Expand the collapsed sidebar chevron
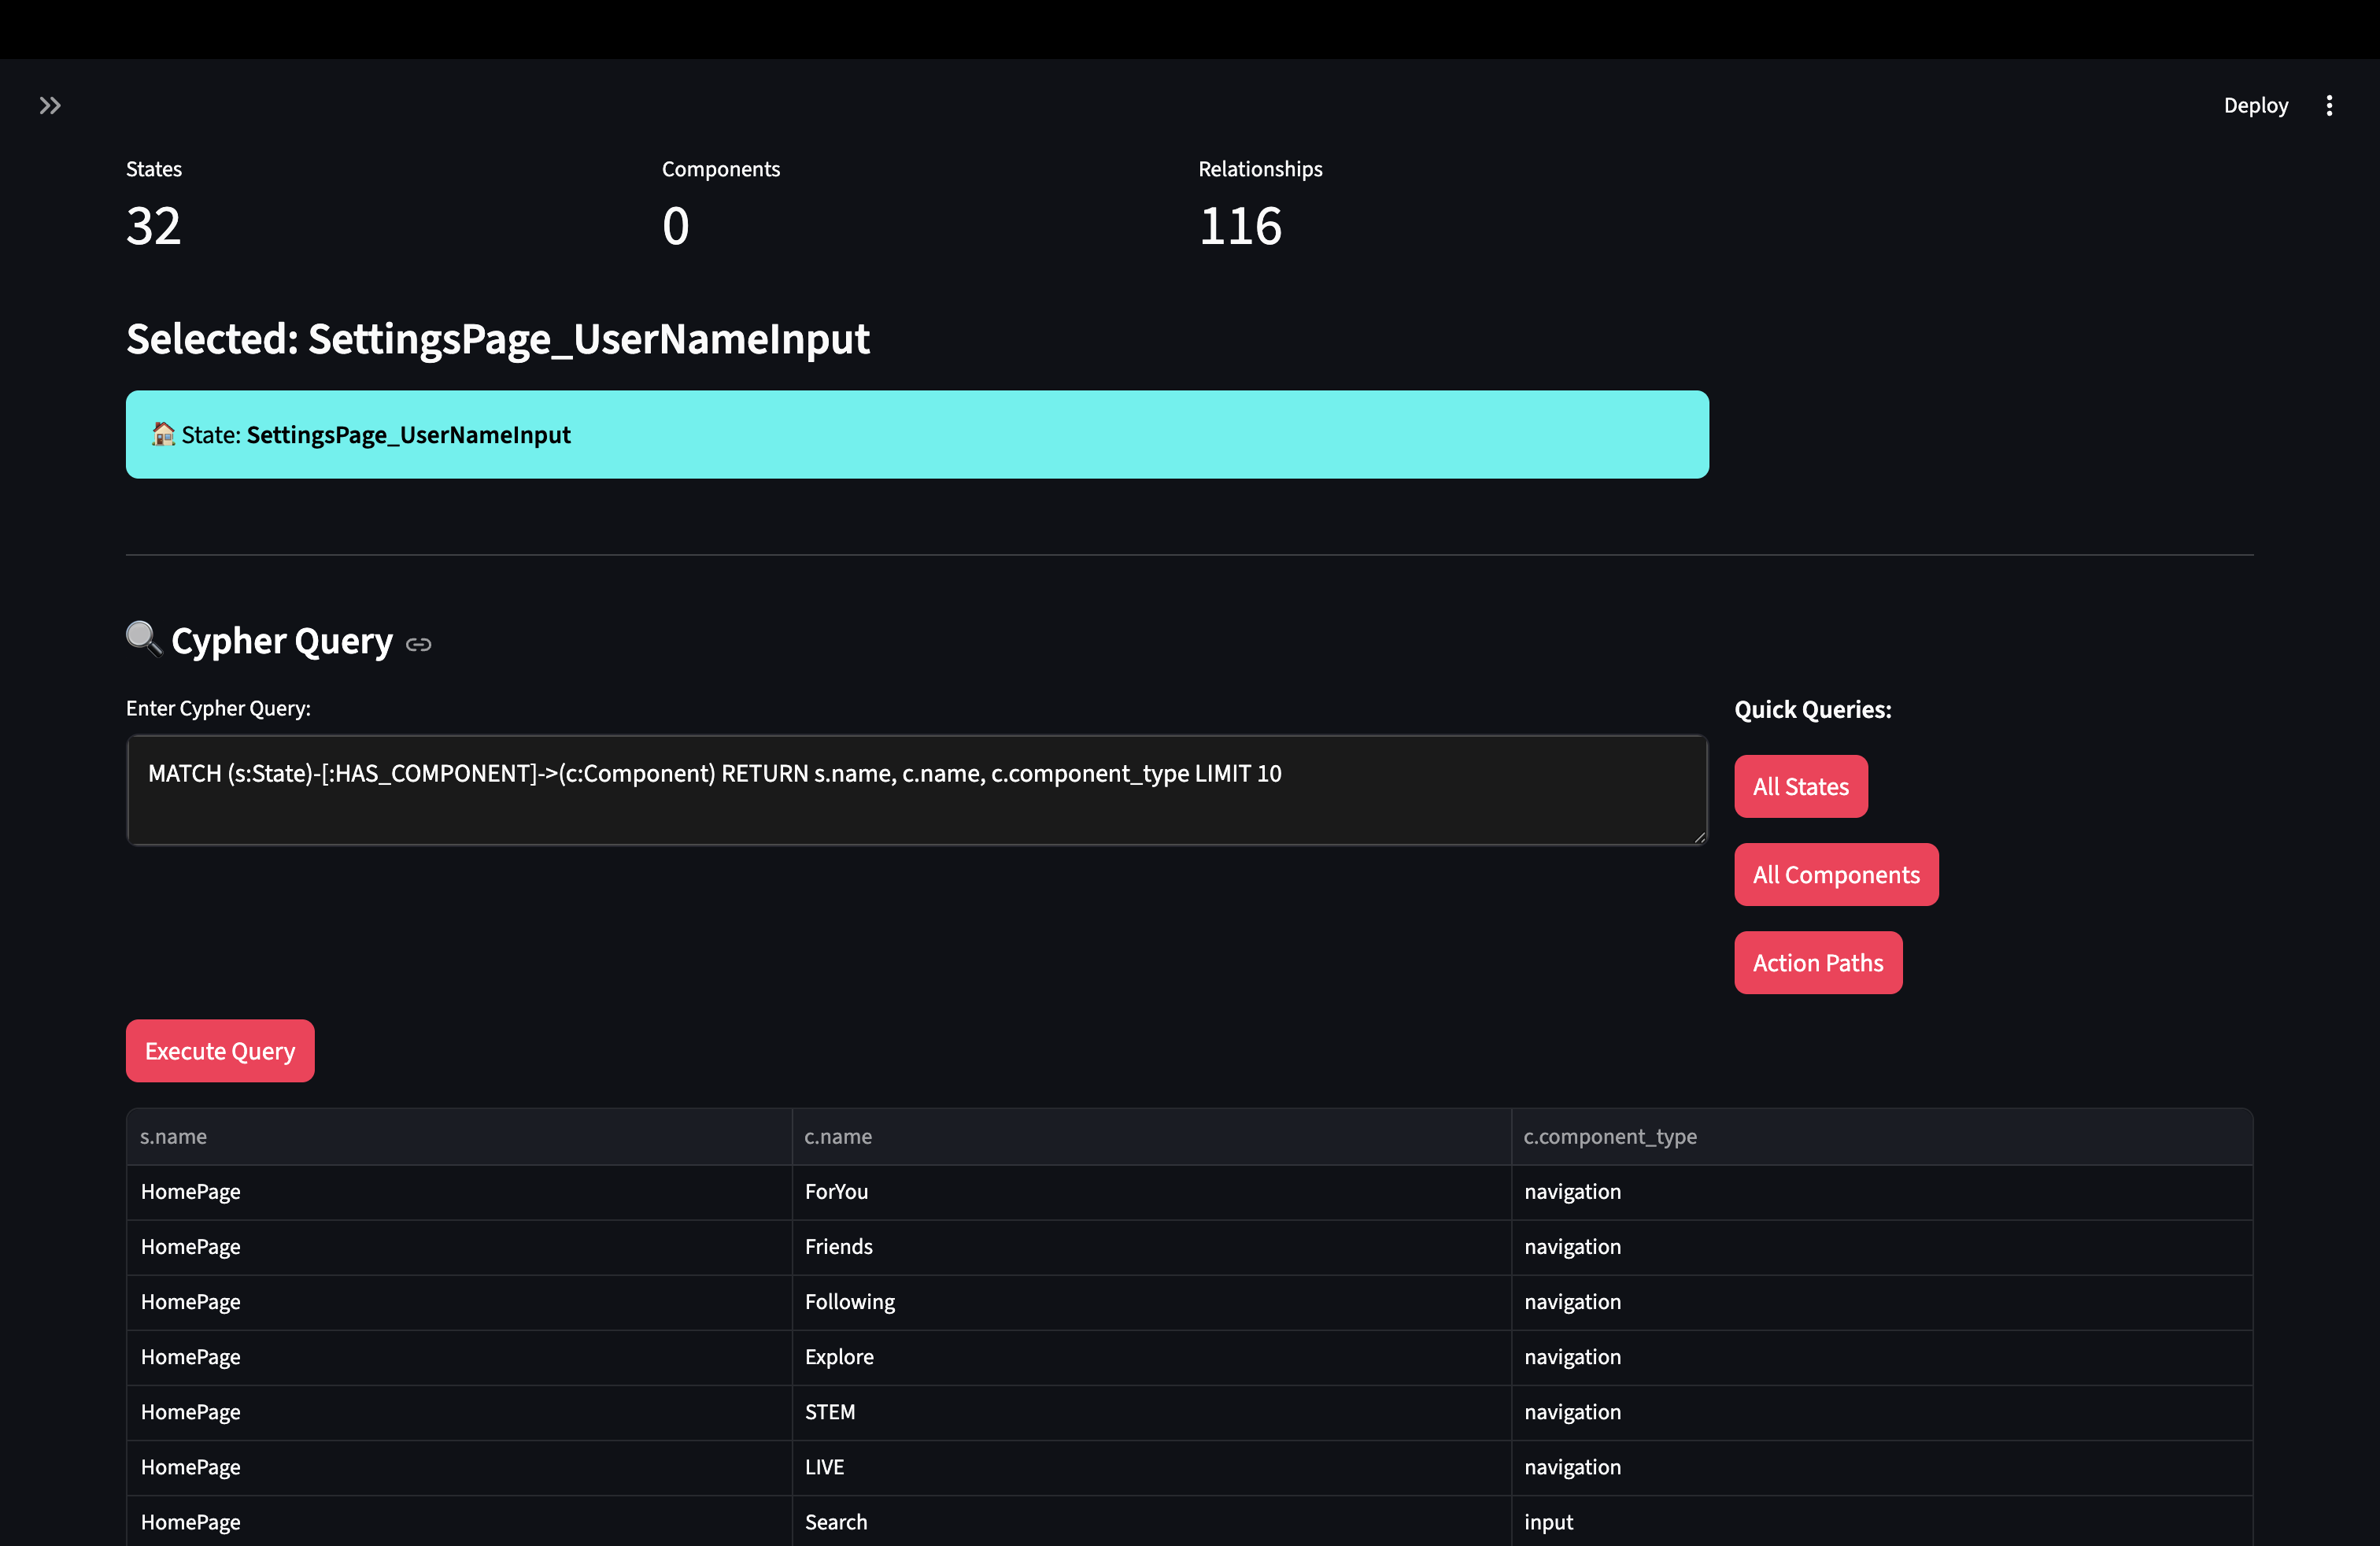This screenshot has height=1546, width=2380. tap(50, 105)
